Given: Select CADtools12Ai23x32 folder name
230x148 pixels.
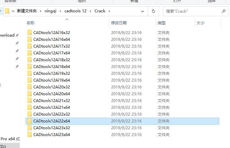Looking at the screenshot, I should (52, 128).
